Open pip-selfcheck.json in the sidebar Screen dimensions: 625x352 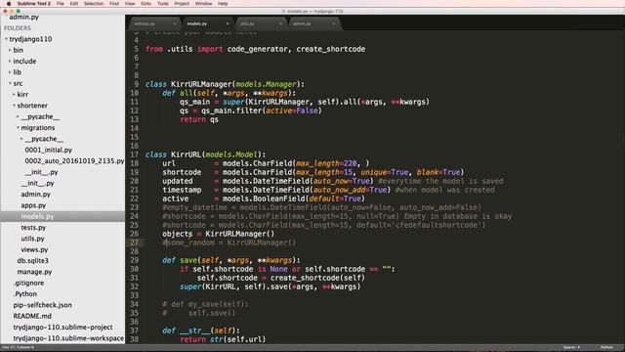(x=42, y=305)
